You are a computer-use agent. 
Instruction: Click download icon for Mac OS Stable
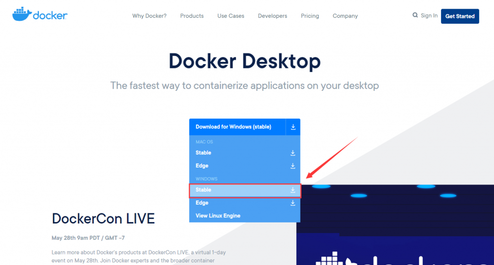[x=293, y=153]
